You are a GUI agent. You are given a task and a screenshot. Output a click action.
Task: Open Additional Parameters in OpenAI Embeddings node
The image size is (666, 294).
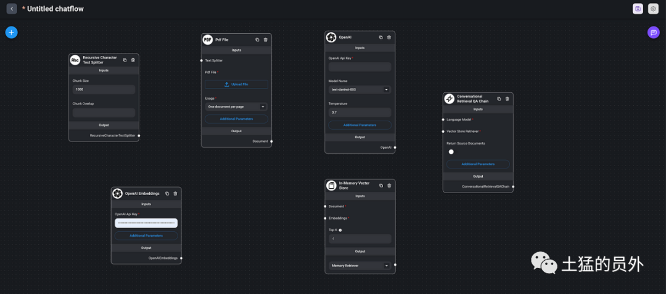tap(146, 236)
